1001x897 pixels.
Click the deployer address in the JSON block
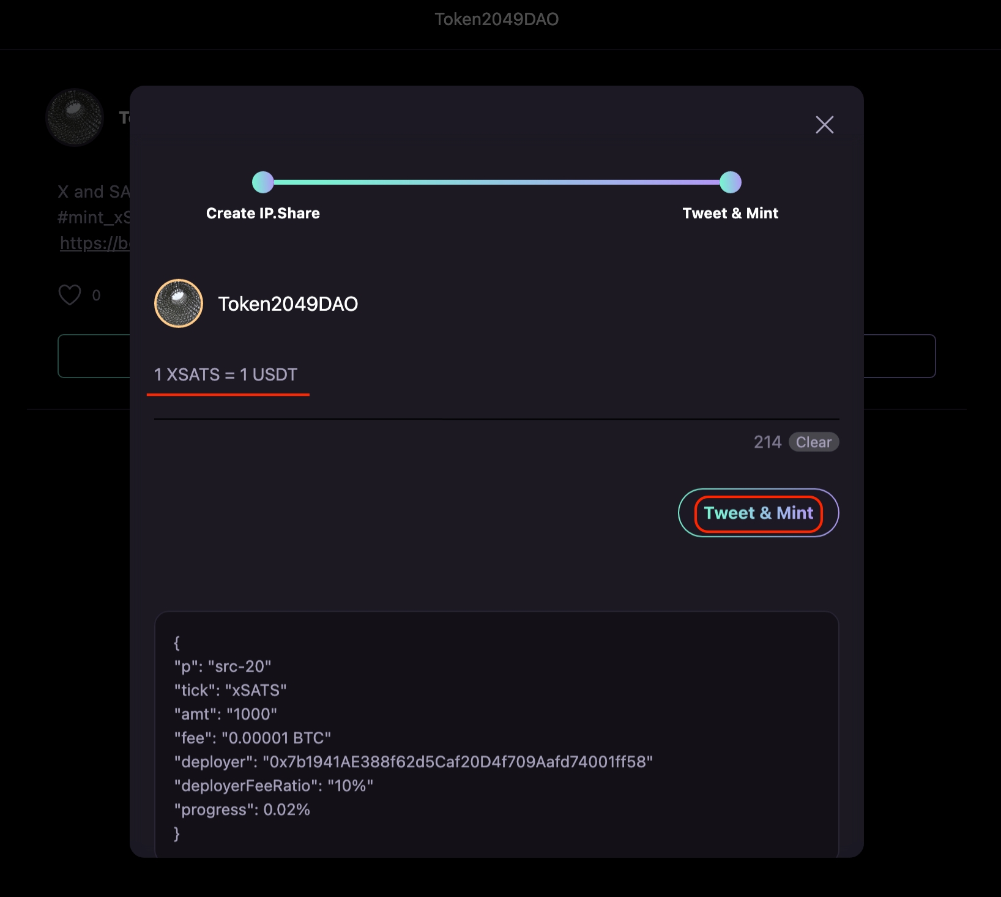[x=458, y=762]
